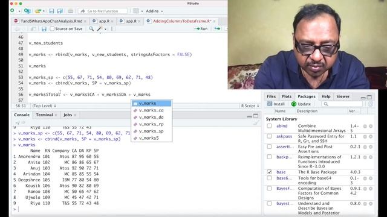This screenshot has width=387, height=217.
Task: Check the askpass package checkbox
Action: [x=269, y=136]
